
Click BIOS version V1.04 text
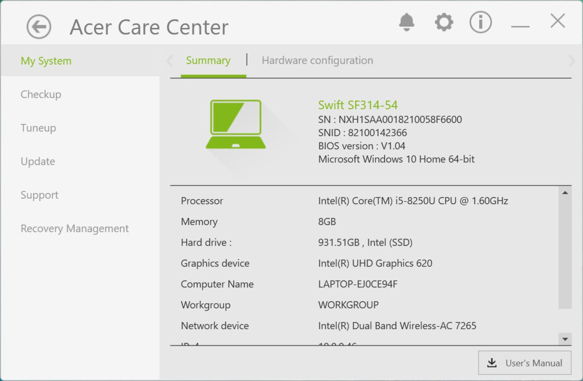pos(362,146)
